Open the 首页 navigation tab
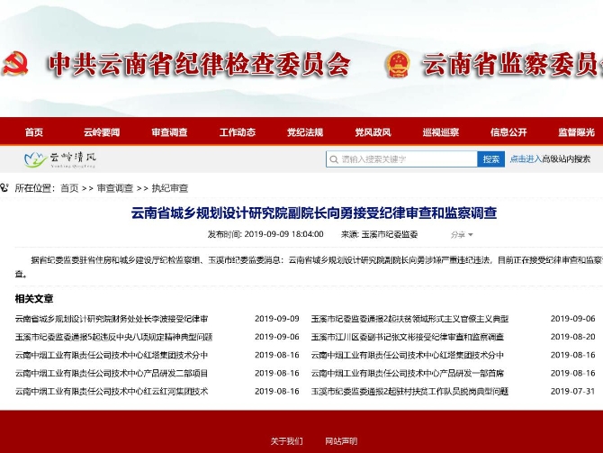The width and height of the screenshot is (603, 453). [34, 132]
